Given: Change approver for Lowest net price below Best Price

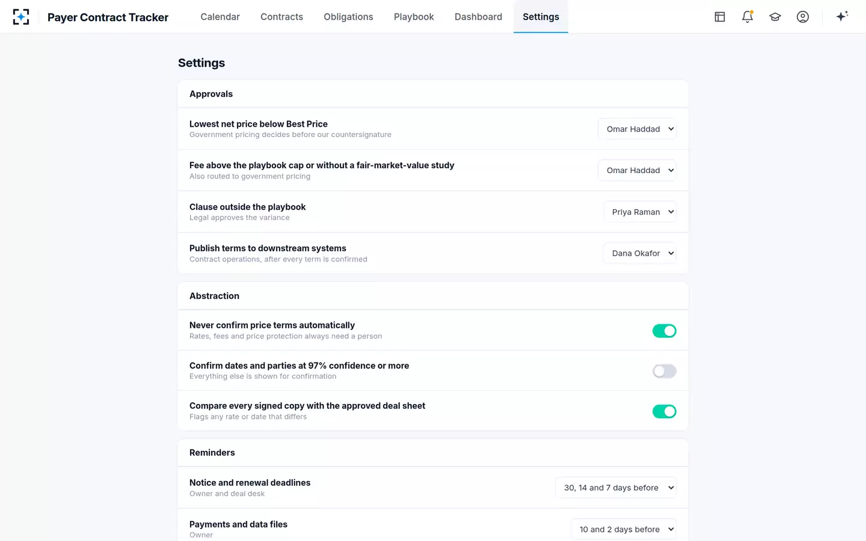Looking at the screenshot, I should coord(637,129).
